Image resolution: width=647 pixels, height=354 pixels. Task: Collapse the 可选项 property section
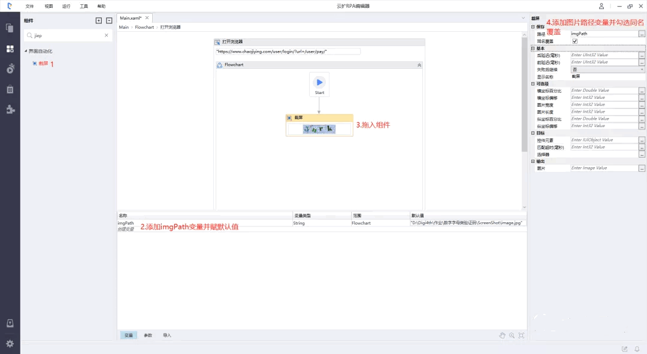pos(533,84)
